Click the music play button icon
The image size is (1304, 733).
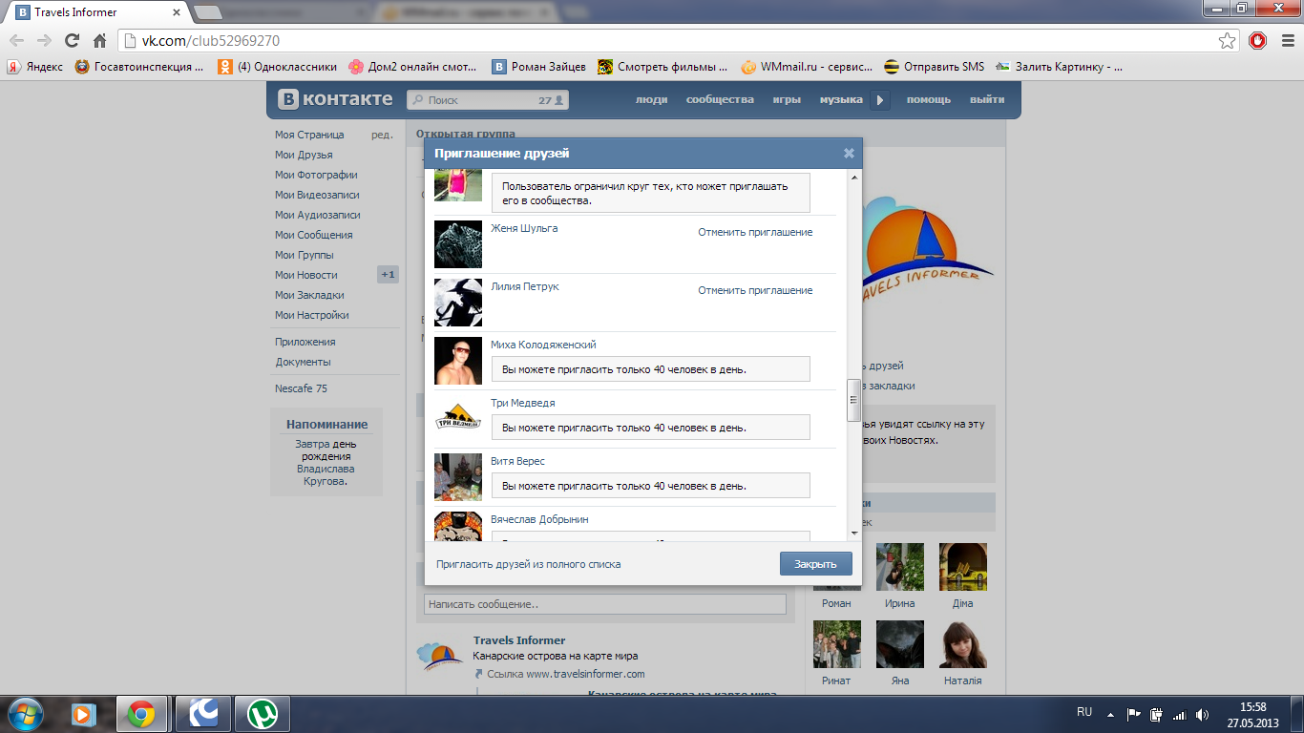(x=880, y=99)
